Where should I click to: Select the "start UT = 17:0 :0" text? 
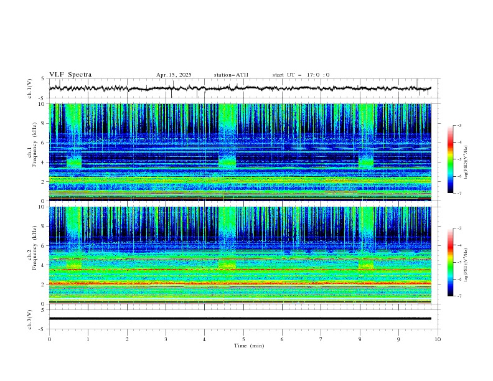tap(301, 75)
